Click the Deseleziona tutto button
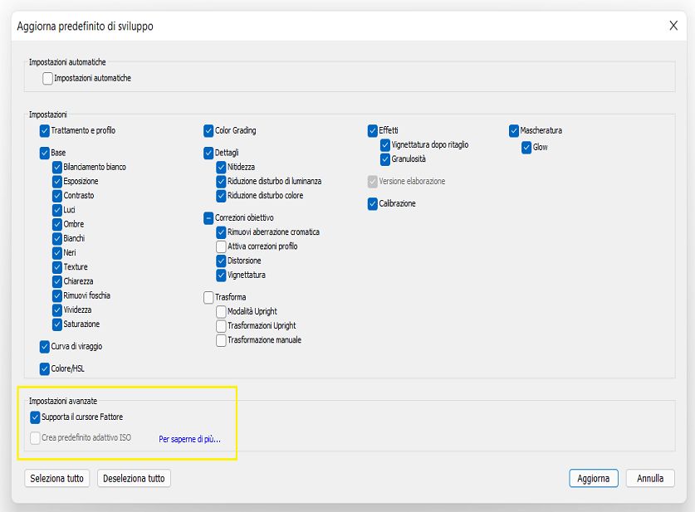Screen dimensions: 695x512 pos(134,479)
